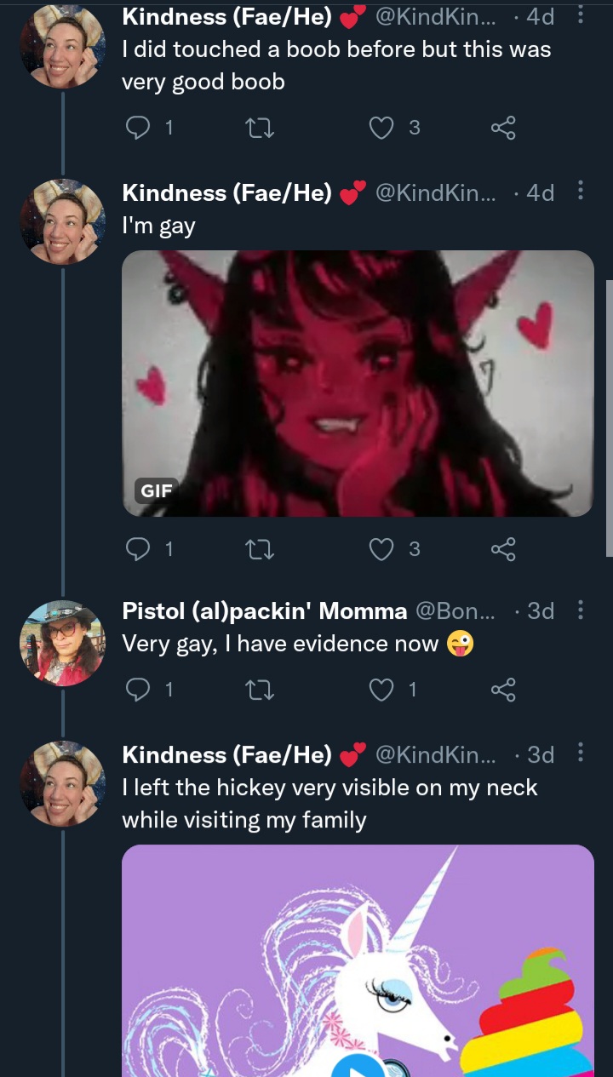Share the 'Very gay, I have evidence' tweet
The width and height of the screenshot is (613, 1077).
[504, 690]
